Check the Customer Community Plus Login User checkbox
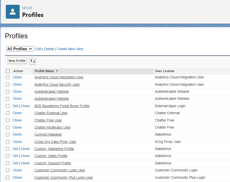The image size is (230, 182). [8, 177]
